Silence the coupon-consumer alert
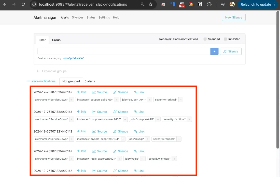The height and width of the screenshot is (177, 280). [x=121, y=112]
